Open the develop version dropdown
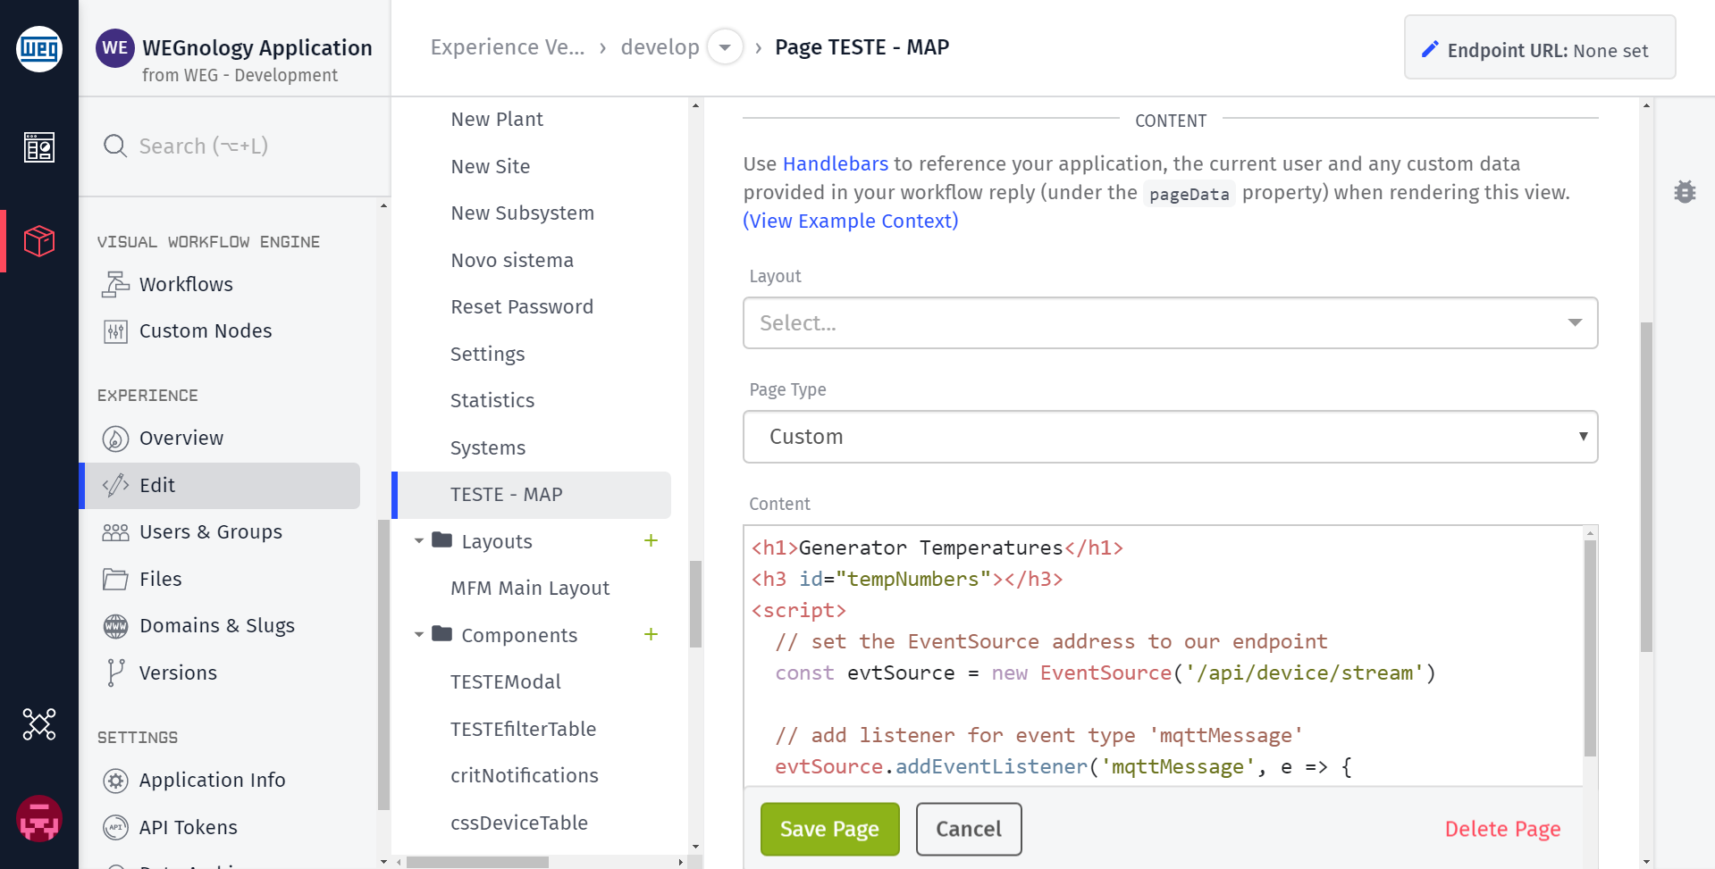This screenshot has height=869, width=1715. [x=725, y=46]
